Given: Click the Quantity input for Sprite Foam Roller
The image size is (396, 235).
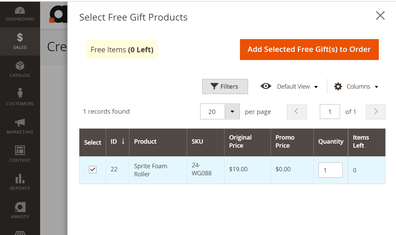Looking at the screenshot, I should pyautogui.click(x=330, y=170).
